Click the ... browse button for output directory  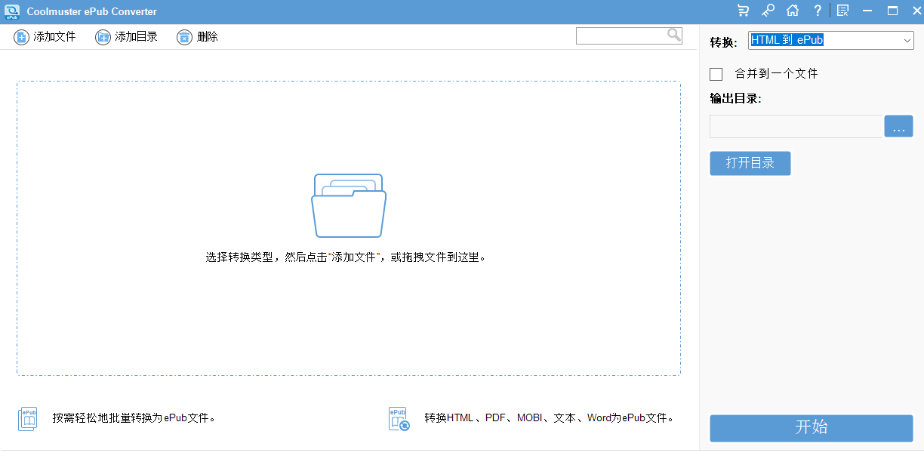click(898, 126)
